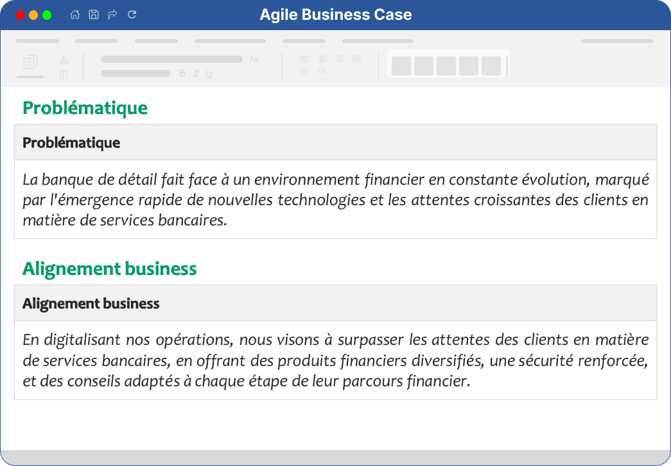Screen dimensions: 671x466
Task: Open the first ribbon tab placeholder
Action: tap(38, 41)
